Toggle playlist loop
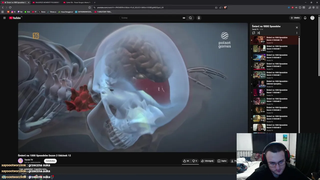Image resolution: width=320 pixels, height=180 pixels. pos(253,33)
